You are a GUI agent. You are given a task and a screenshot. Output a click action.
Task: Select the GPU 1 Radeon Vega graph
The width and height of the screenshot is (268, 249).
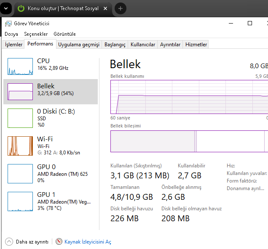coord(20,201)
